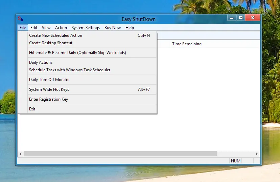Open the Help menu
The height and width of the screenshot is (182, 280).
[x=130, y=28]
